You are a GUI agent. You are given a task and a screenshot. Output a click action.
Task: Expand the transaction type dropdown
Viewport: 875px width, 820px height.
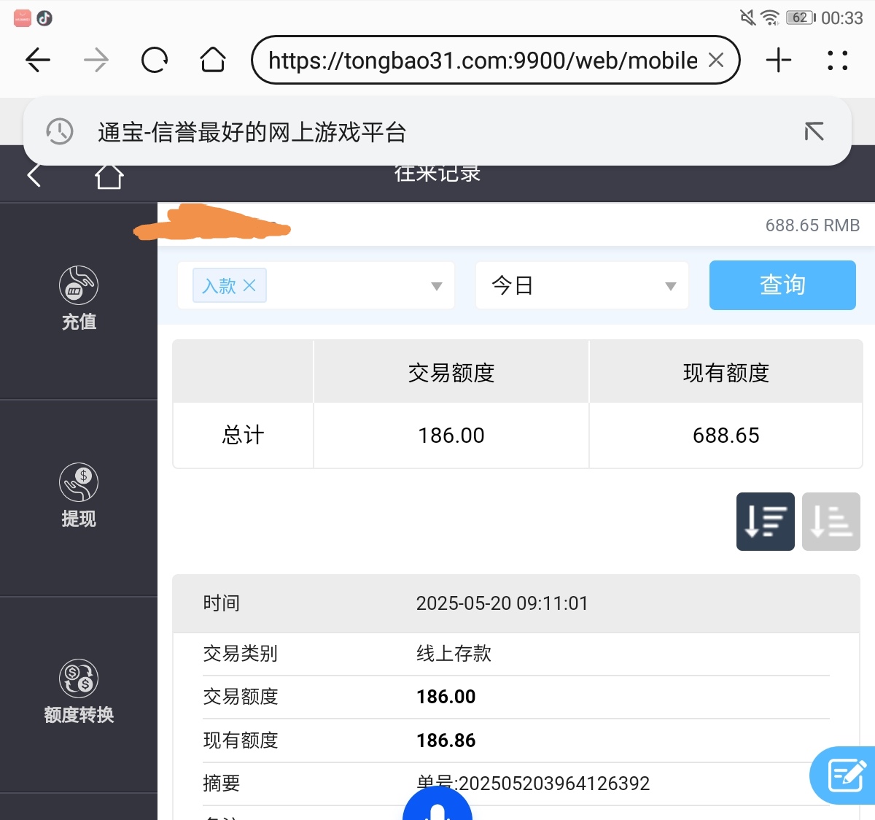[436, 286]
